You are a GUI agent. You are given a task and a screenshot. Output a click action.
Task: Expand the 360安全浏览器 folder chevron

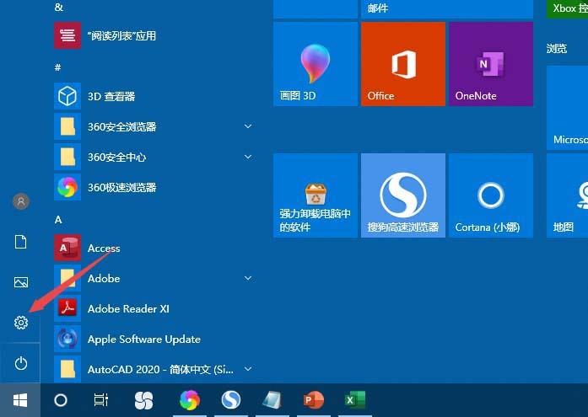point(248,126)
